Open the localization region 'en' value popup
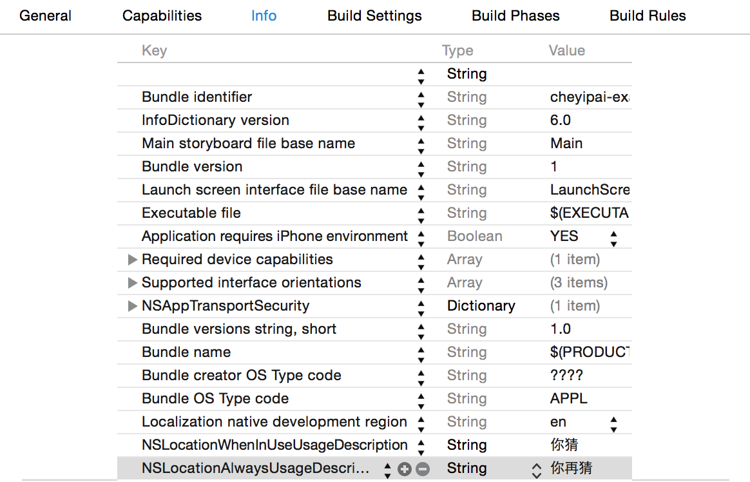750x482 pixels. click(x=613, y=423)
